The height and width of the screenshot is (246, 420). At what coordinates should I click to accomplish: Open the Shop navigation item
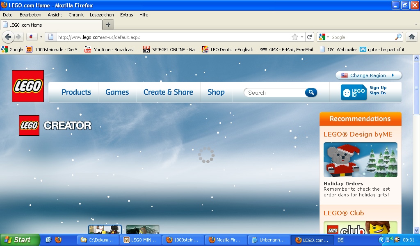216,92
